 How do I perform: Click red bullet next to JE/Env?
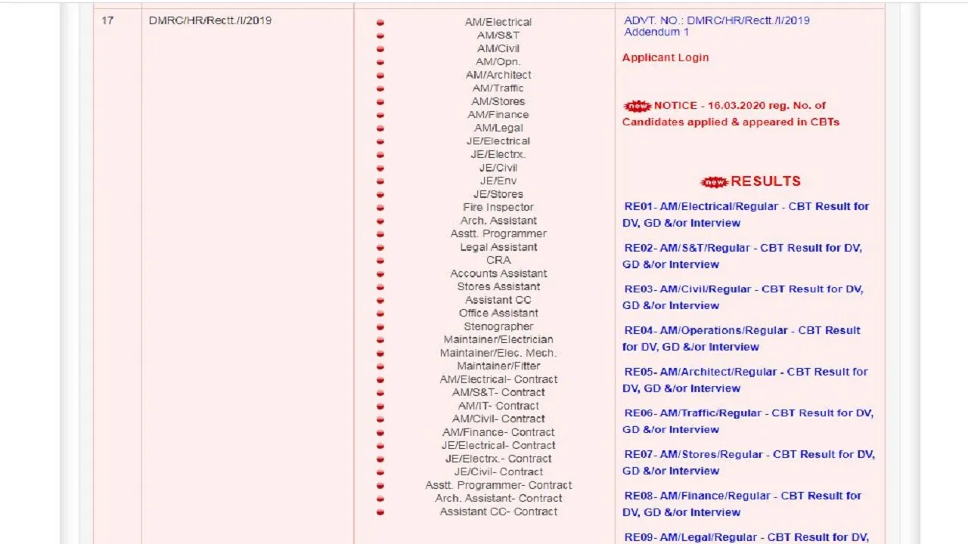pos(380,181)
